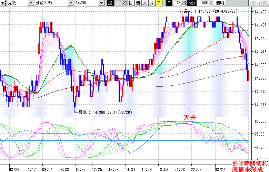This screenshot has height=172, width=269.
Task: Open the 先物 product type dropdown
Action: [31, 3]
